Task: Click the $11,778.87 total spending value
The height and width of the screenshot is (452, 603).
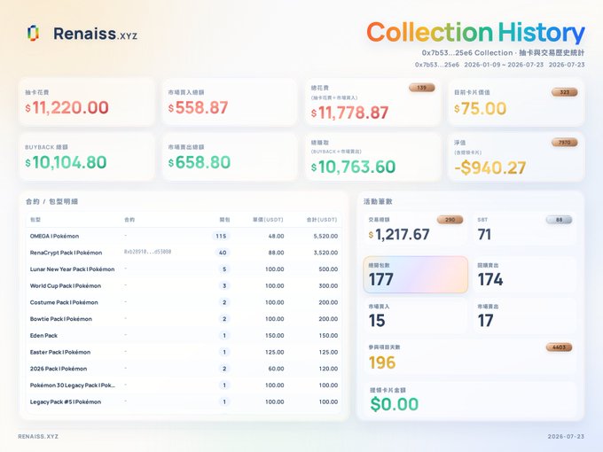Action: coord(350,113)
